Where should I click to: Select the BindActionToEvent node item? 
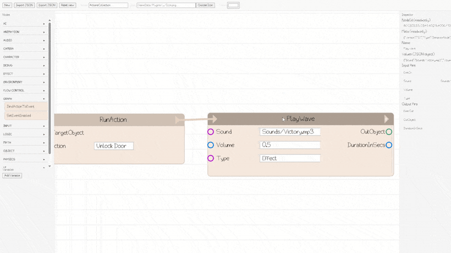(25, 106)
